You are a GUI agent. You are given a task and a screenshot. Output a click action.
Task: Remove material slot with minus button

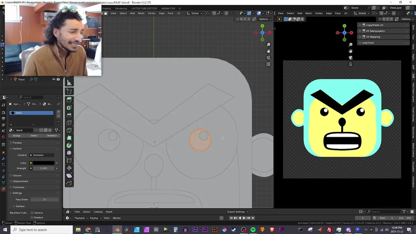(58, 116)
